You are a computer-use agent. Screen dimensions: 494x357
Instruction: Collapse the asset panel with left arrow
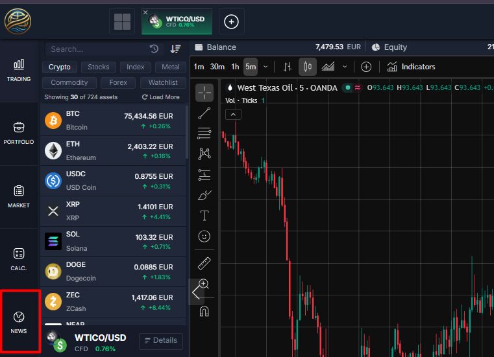click(196, 292)
